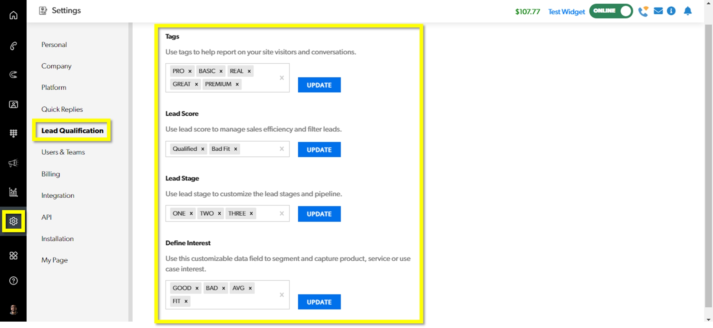Click UPDATE button for Lead Stage

(x=319, y=214)
